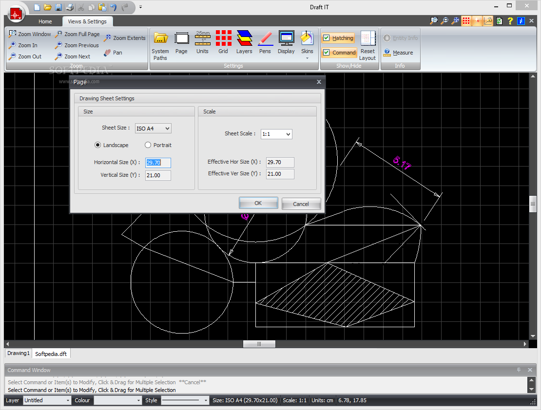Viewport: 541px width, 410px height.
Task: Switch to the Softpedia.dft drawing tab
Action: 51,354
